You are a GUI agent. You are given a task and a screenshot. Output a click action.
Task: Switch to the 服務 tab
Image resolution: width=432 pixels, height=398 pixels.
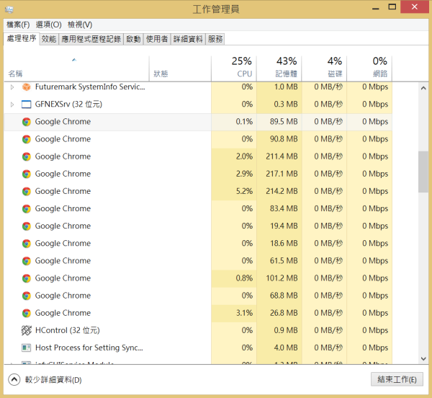215,39
